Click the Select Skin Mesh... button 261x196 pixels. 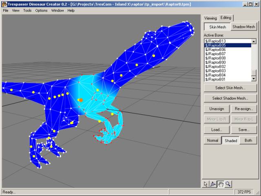click(230, 88)
